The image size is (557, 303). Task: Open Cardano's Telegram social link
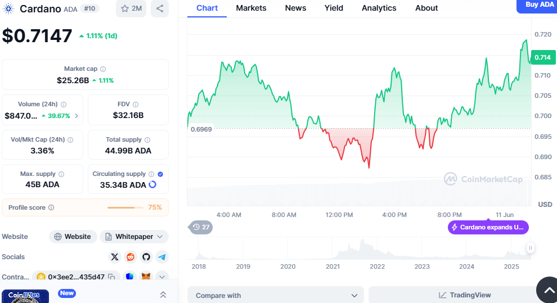162,257
